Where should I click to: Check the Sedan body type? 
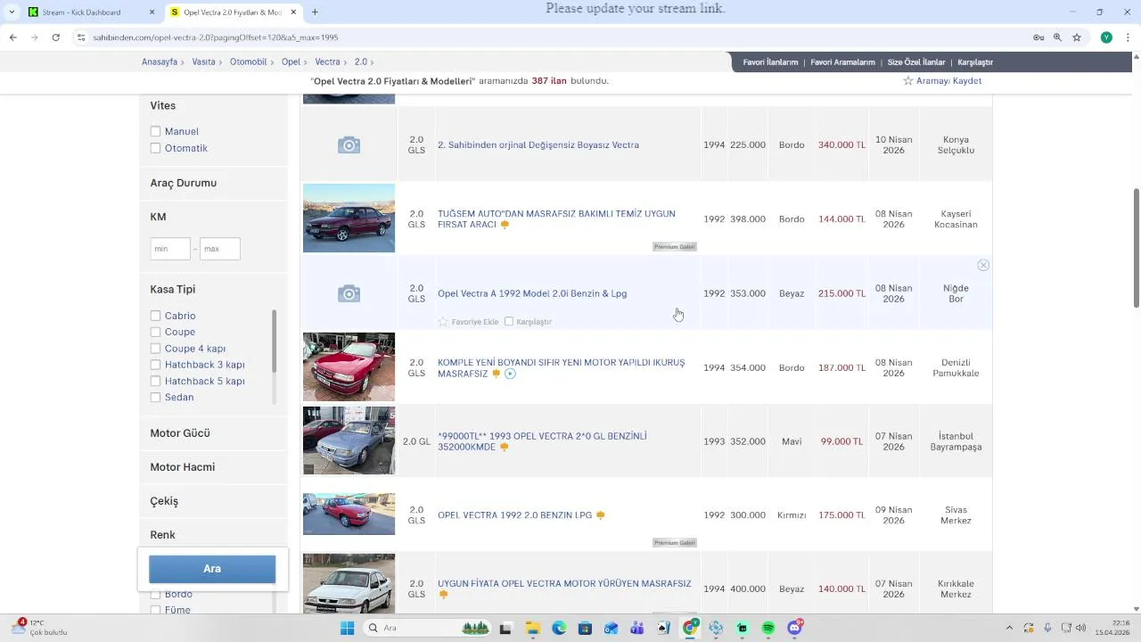[155, 398]
